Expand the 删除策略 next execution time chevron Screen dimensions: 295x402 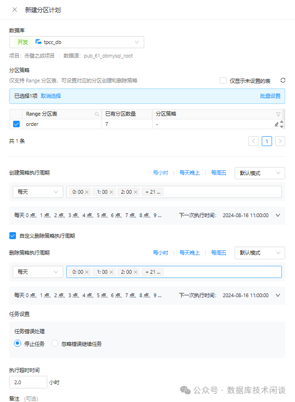(x=278, y=295)
